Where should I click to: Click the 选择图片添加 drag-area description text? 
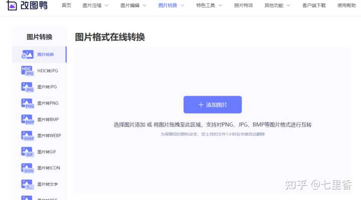coord(213,125)
